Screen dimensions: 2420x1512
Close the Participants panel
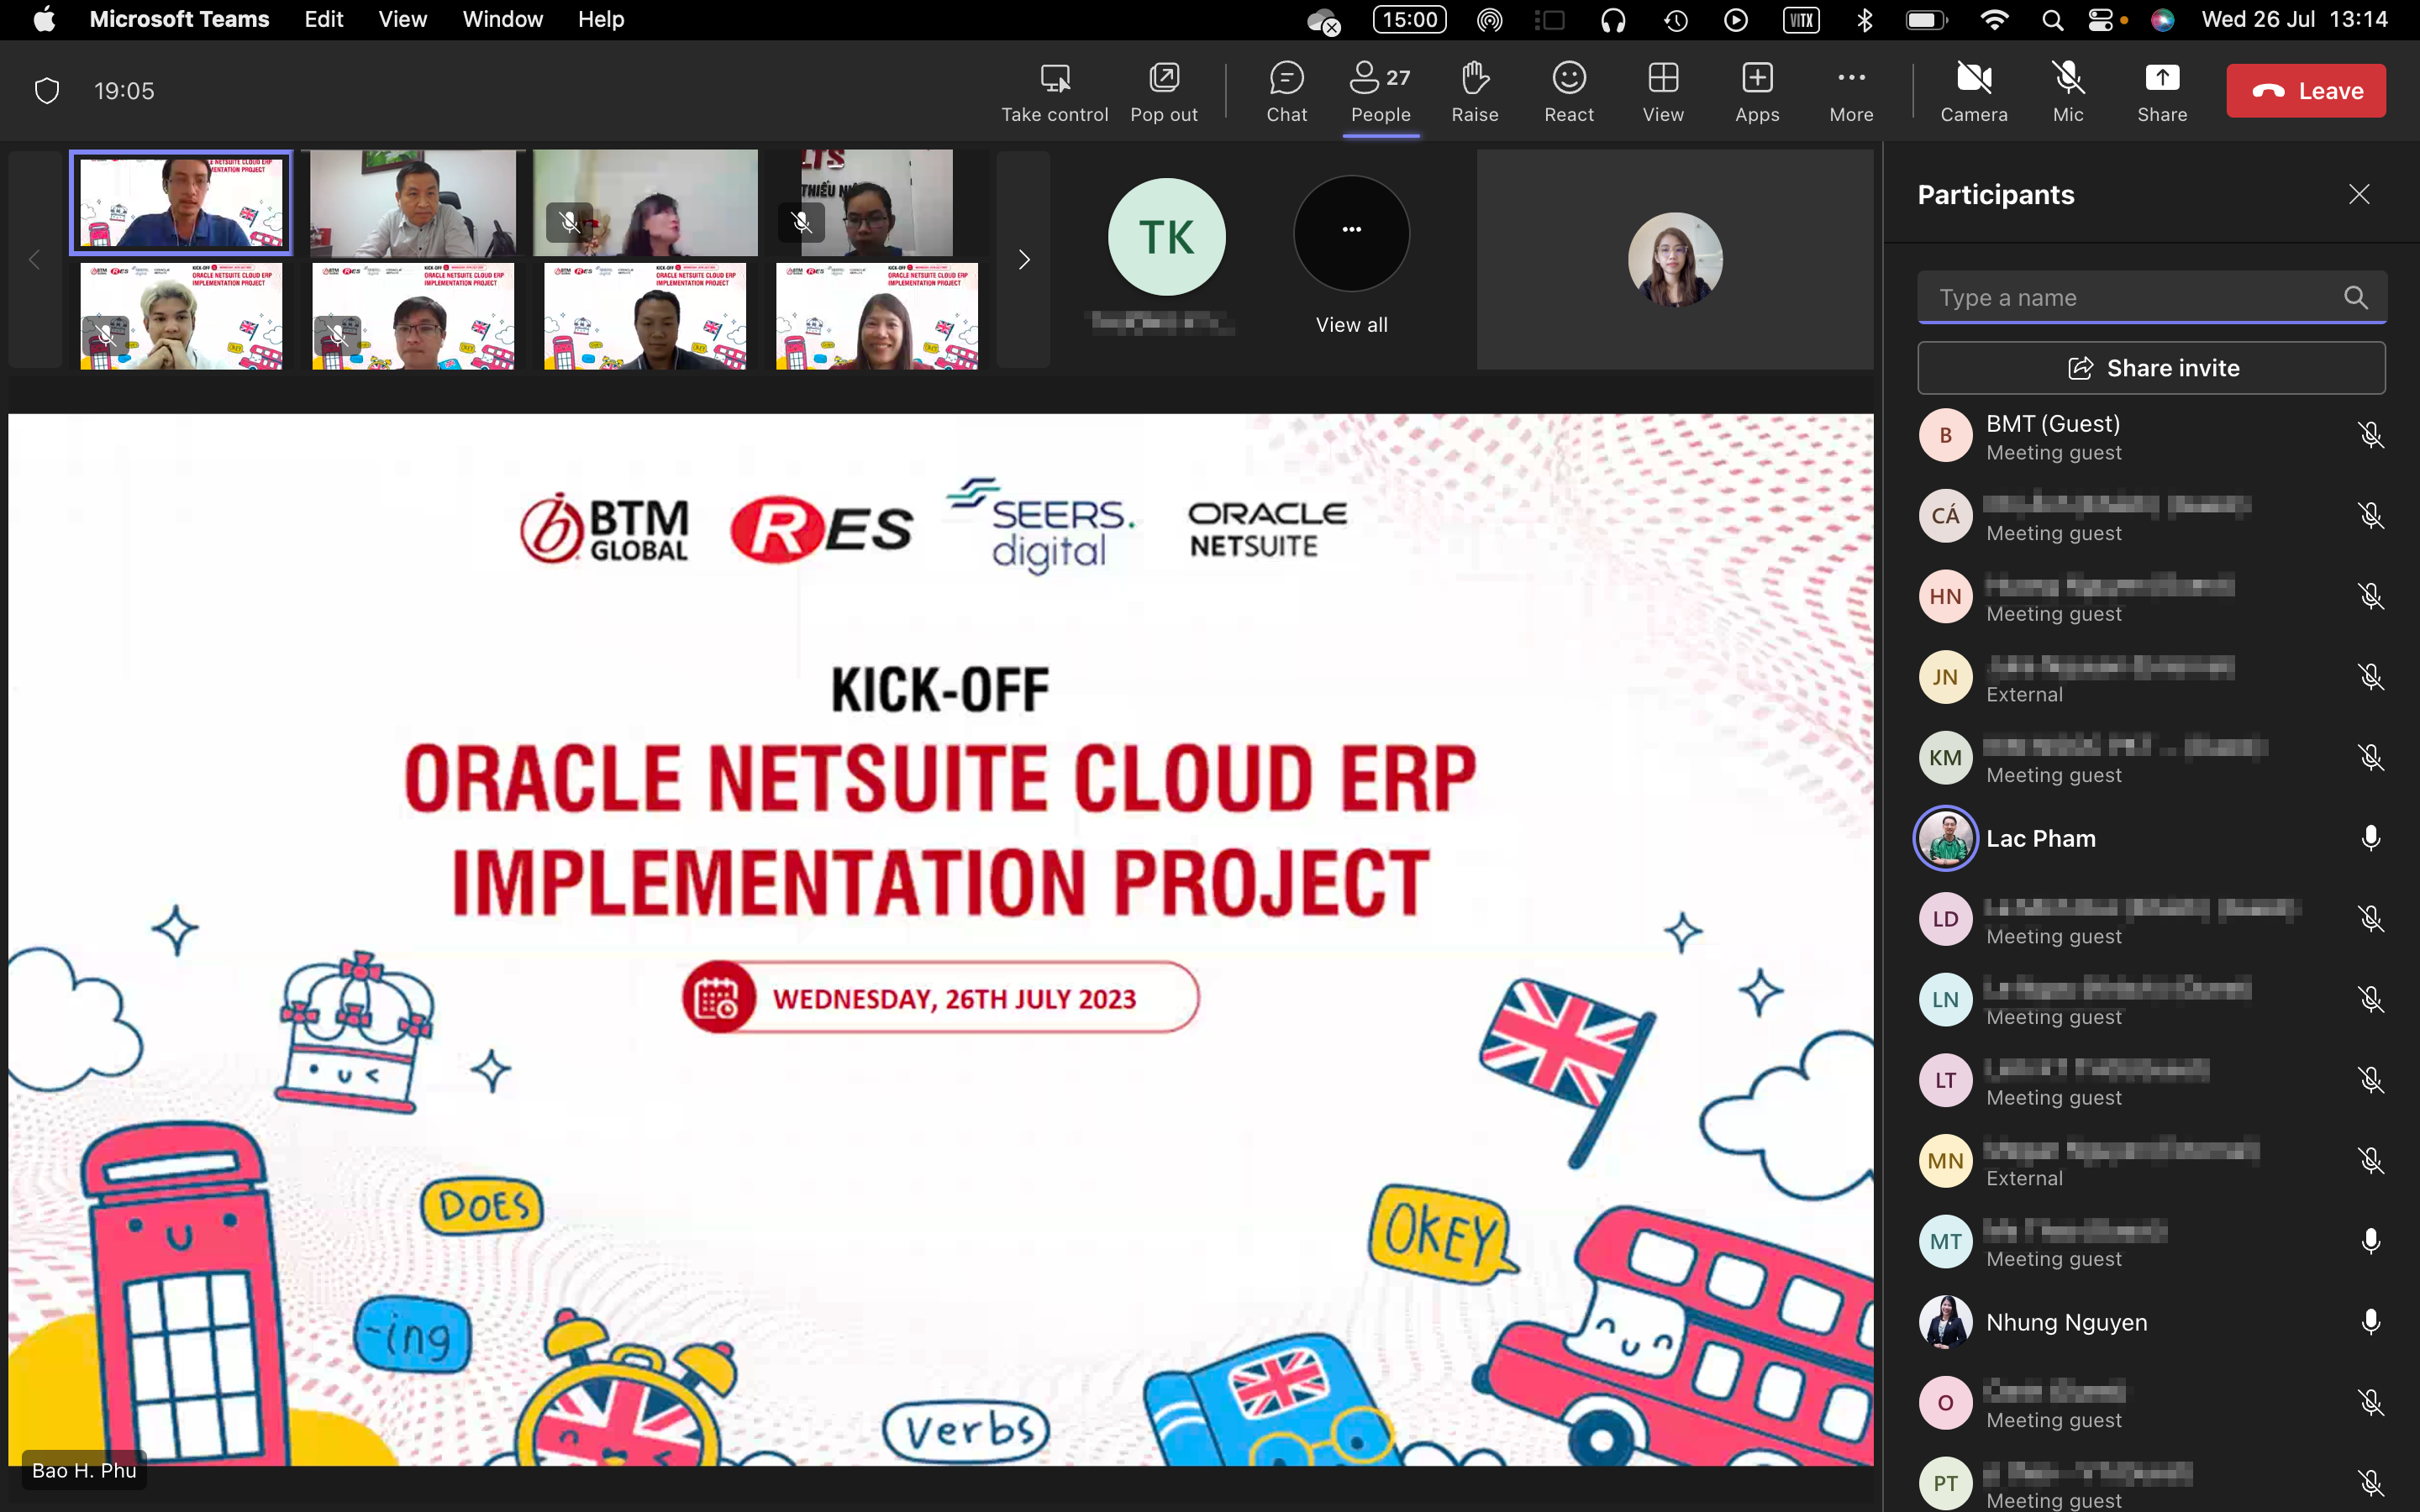(x=2359, y=194)
